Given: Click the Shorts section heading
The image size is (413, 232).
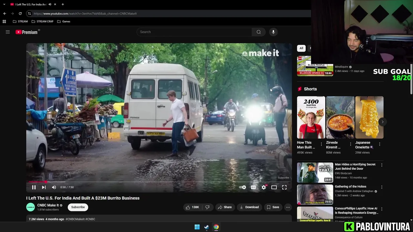Looking at the screenshot, I should tap(310, 89).
